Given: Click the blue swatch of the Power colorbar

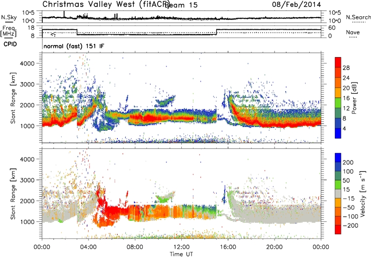Looking at the screenshot, I should point(338,133).
